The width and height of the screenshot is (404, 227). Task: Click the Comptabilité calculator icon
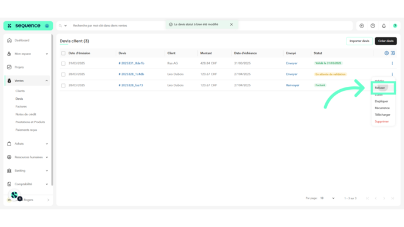point(9,184)
